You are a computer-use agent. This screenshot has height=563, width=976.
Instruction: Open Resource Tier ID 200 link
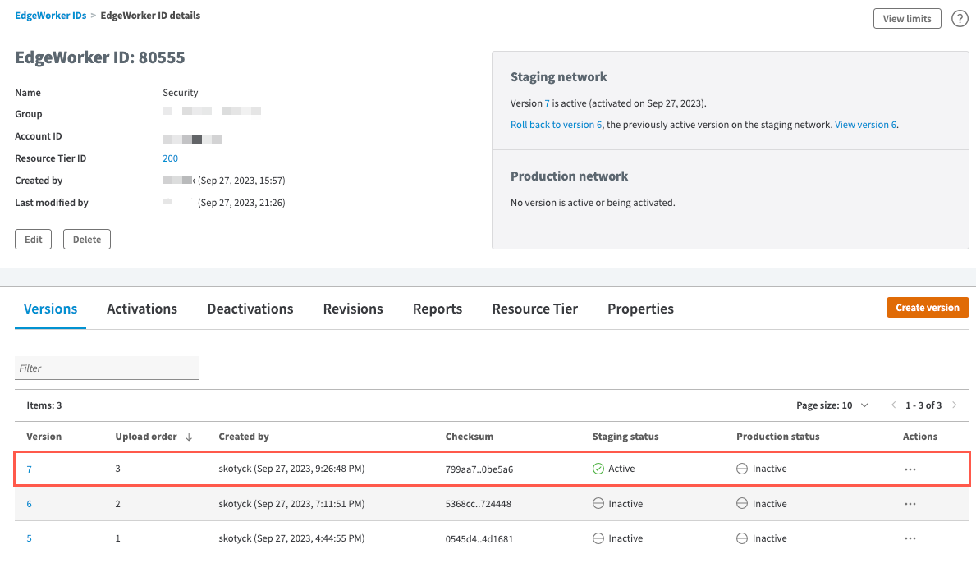tap(170, 158)
